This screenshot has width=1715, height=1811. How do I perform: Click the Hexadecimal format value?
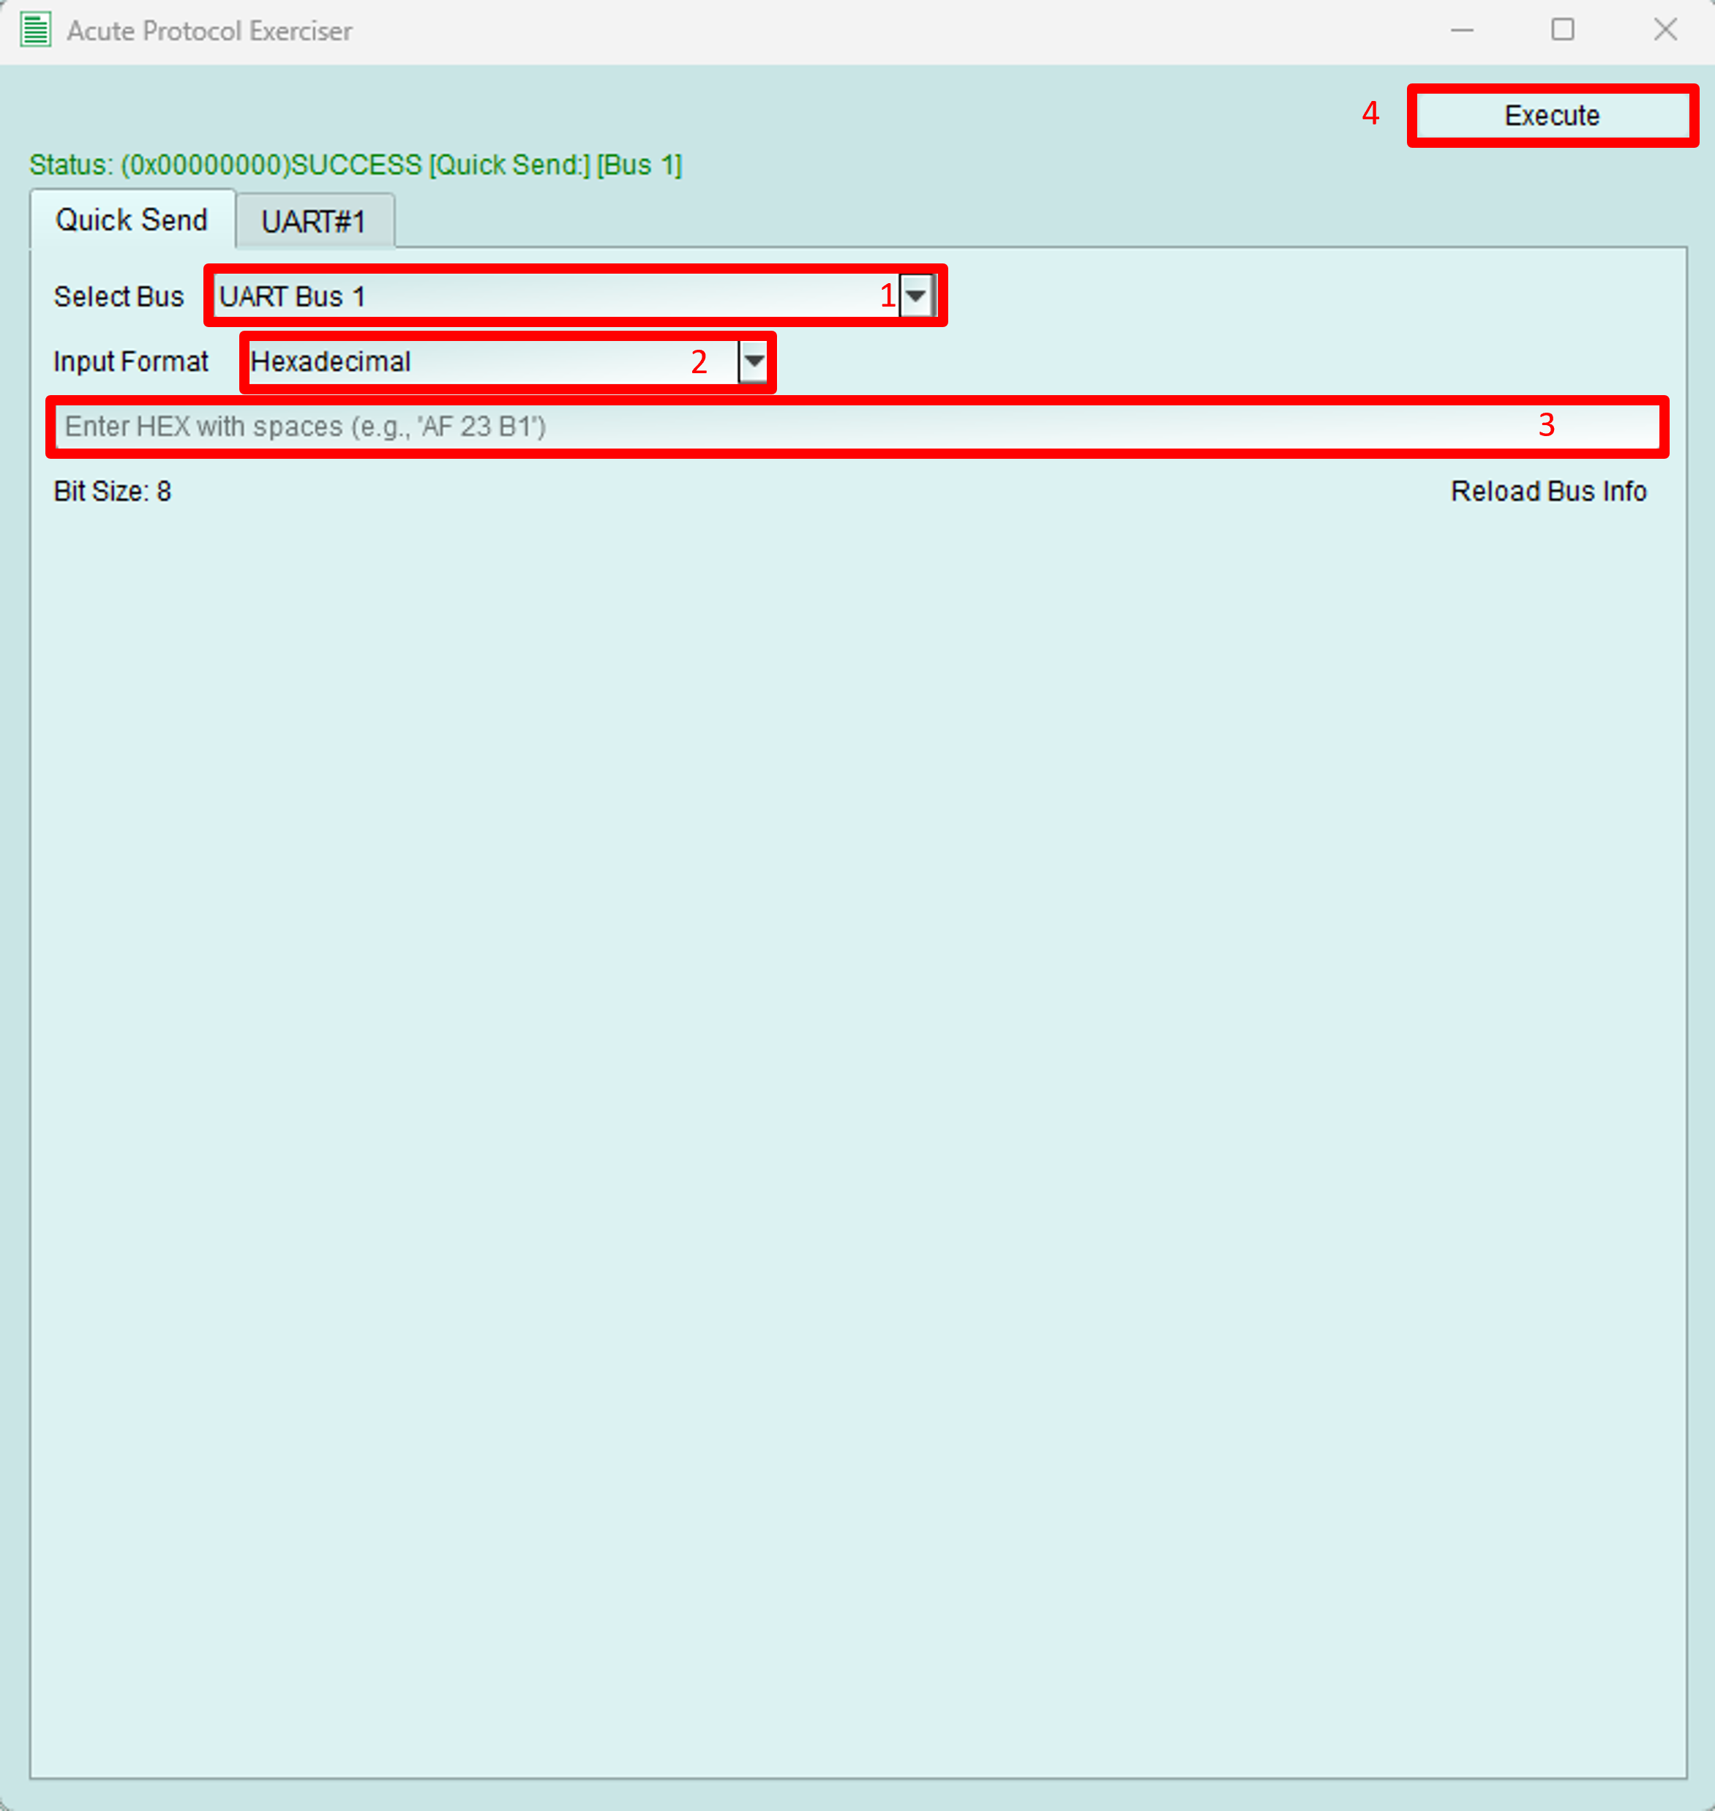click(x=330, y=362)
